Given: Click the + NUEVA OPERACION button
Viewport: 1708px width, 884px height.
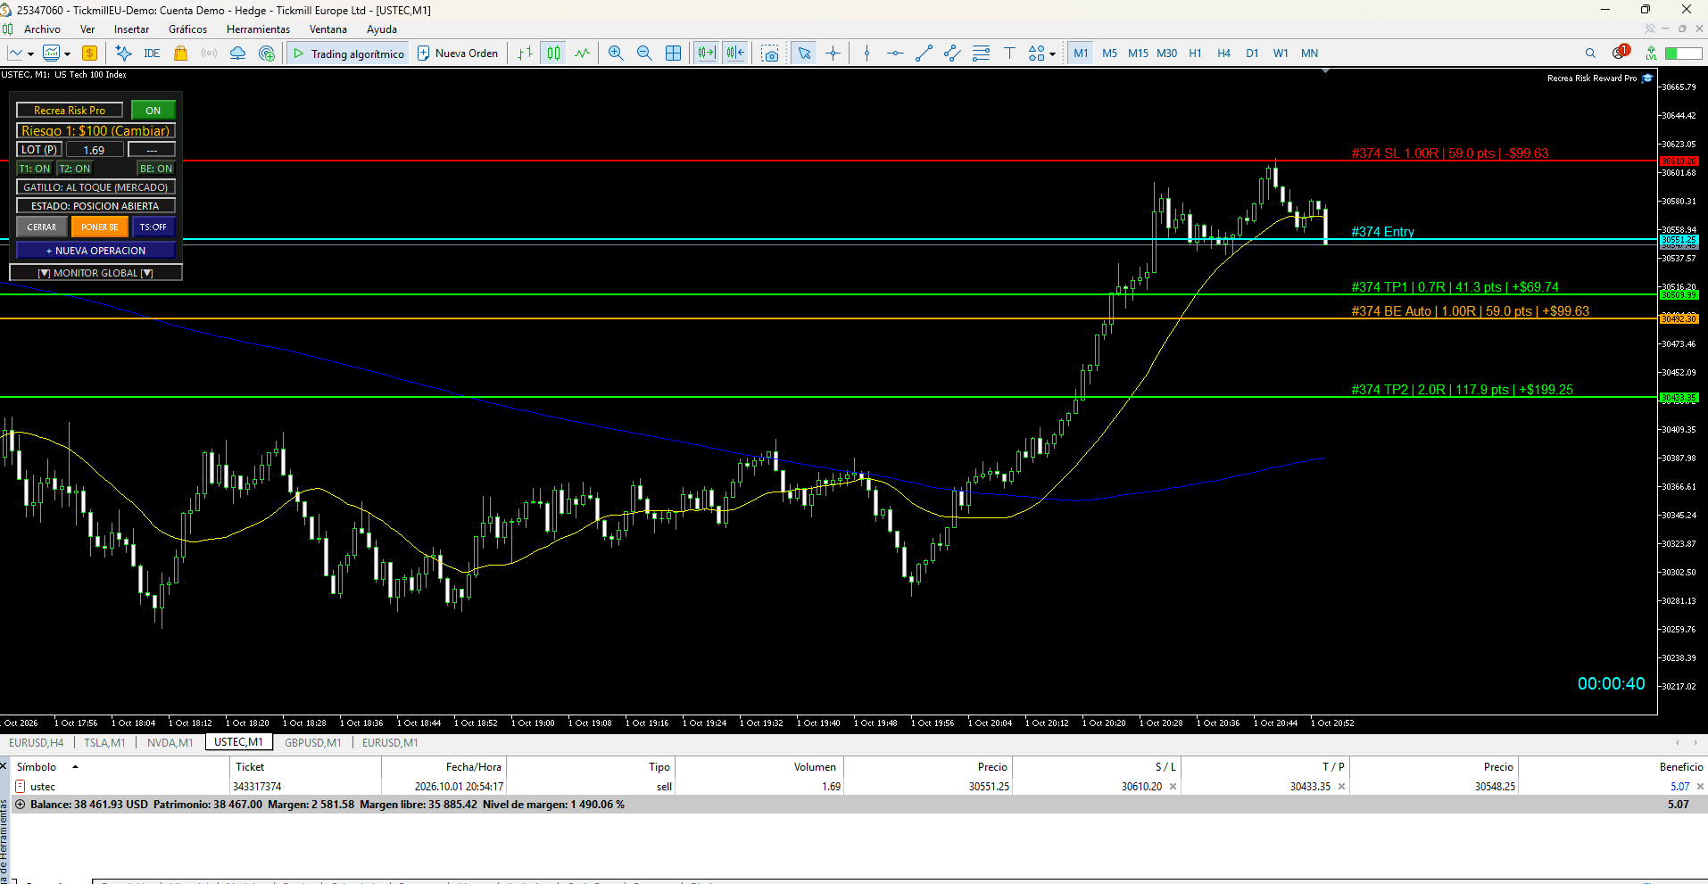Looking at the screenshot, I should [x=95, y=251].
